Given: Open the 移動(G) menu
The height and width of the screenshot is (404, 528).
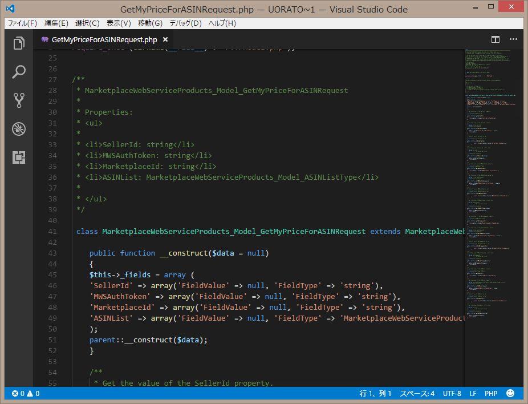Looking at the screenshot, I should pos(150,23).
